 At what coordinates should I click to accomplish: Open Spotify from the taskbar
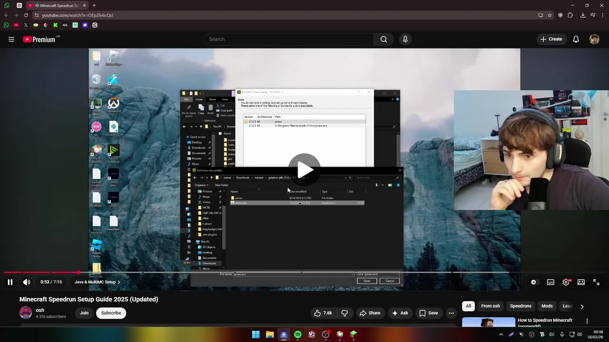pyautogui.click(x=298, y=335)
